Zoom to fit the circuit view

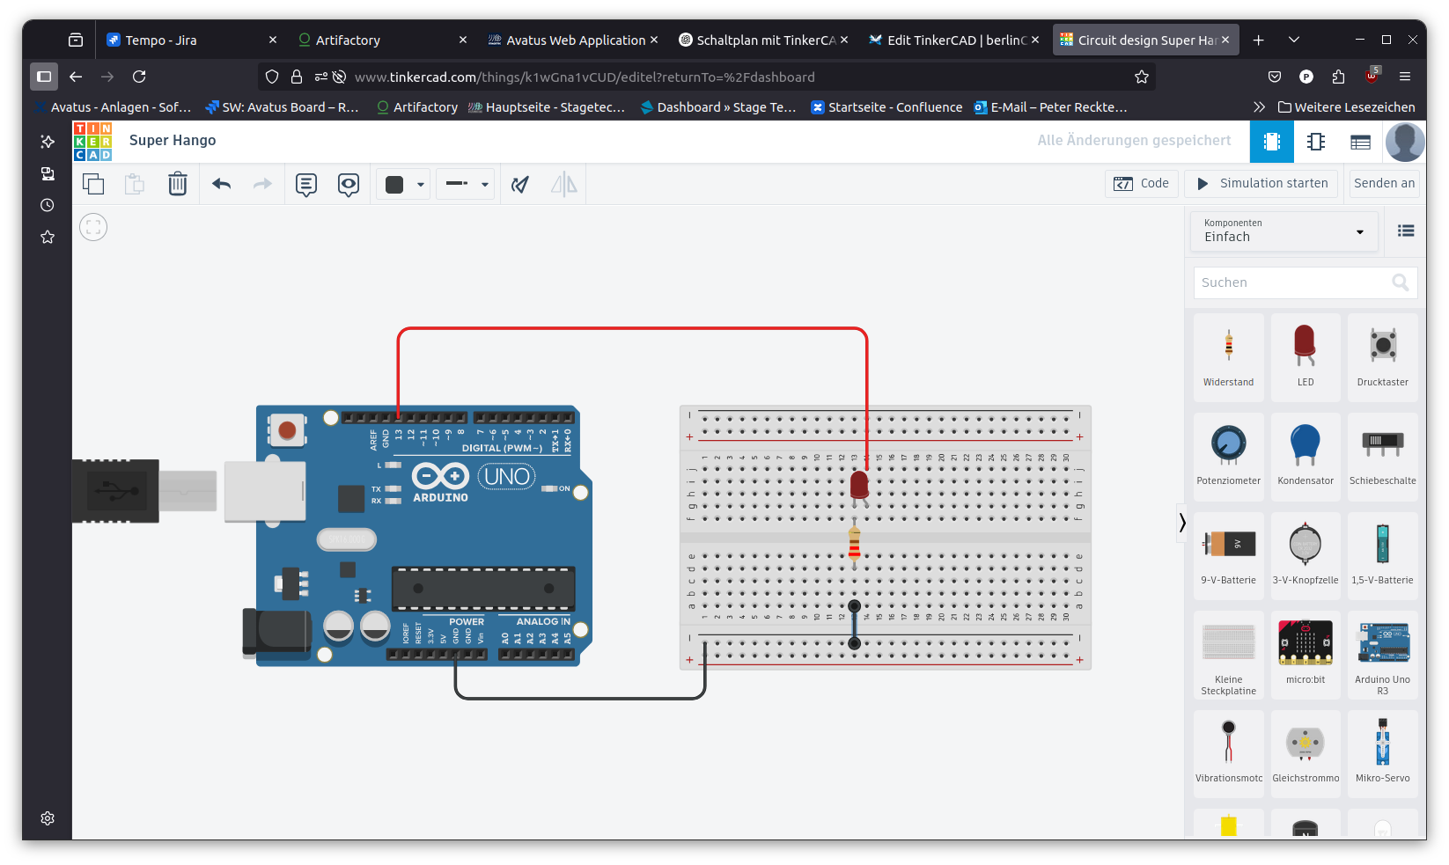(93, 227)
